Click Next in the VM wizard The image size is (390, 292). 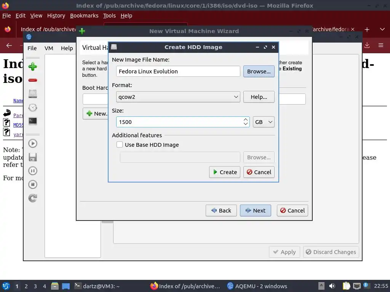click(x=256, y=211)
